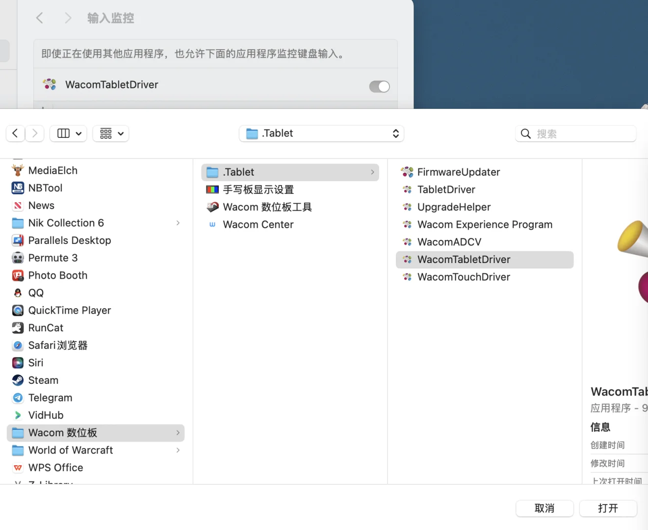Open the QQ application icon in sidebar
Image resolution: width=648 pixels, height=530 pixels.
(18, 292)
